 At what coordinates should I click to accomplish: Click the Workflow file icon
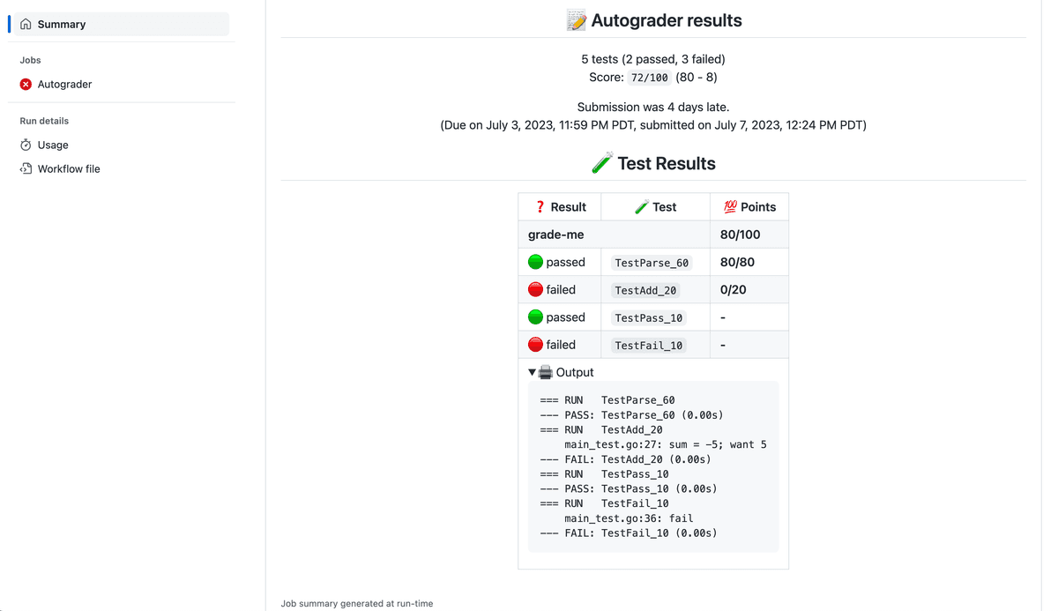[x=26, y=169]
